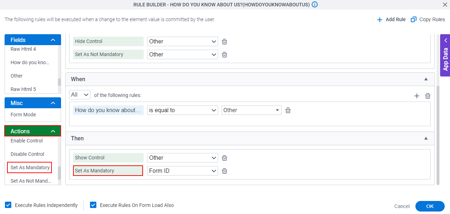Open the info icon beside the title
The image size is (450, 214).
point(315,5)
